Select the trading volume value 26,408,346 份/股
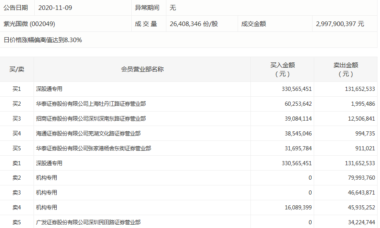Screen dimensions: 380x228 194,24
